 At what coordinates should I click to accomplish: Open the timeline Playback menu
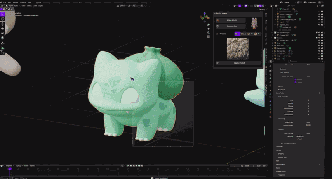[x=10, y=166]
